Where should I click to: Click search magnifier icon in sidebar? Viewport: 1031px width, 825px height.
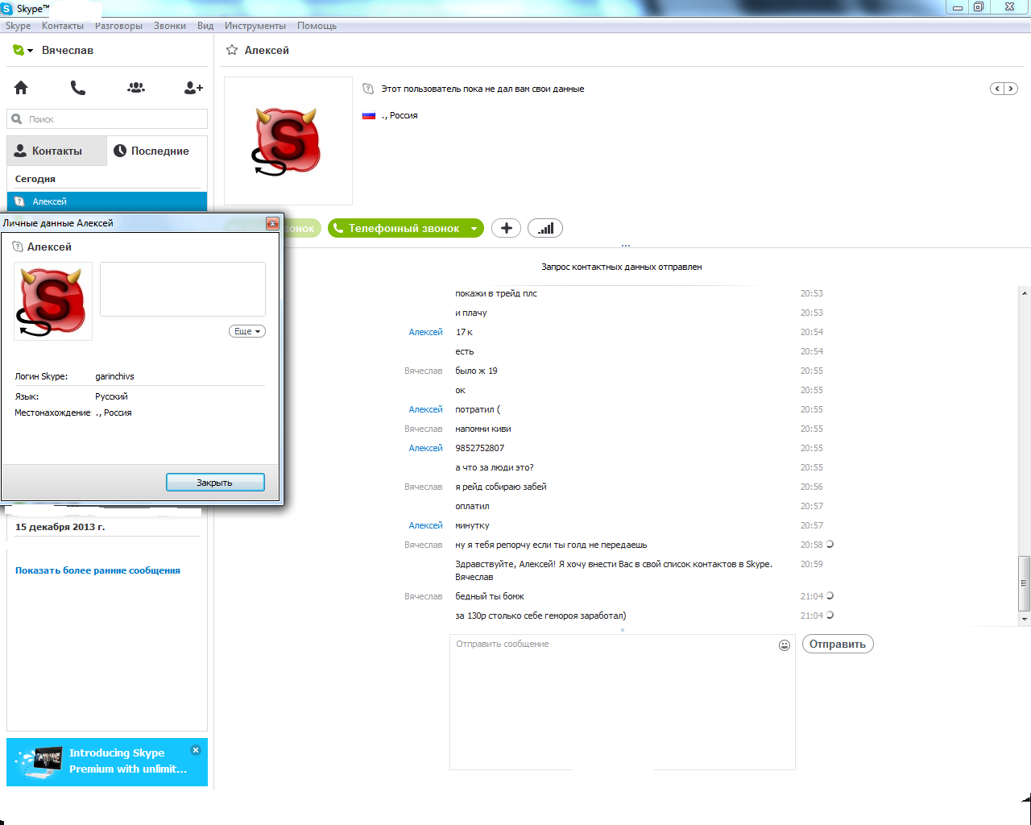[x=17, y=118]
